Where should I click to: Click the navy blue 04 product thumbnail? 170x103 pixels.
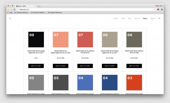pyautogui.click(x=110, y=83)
